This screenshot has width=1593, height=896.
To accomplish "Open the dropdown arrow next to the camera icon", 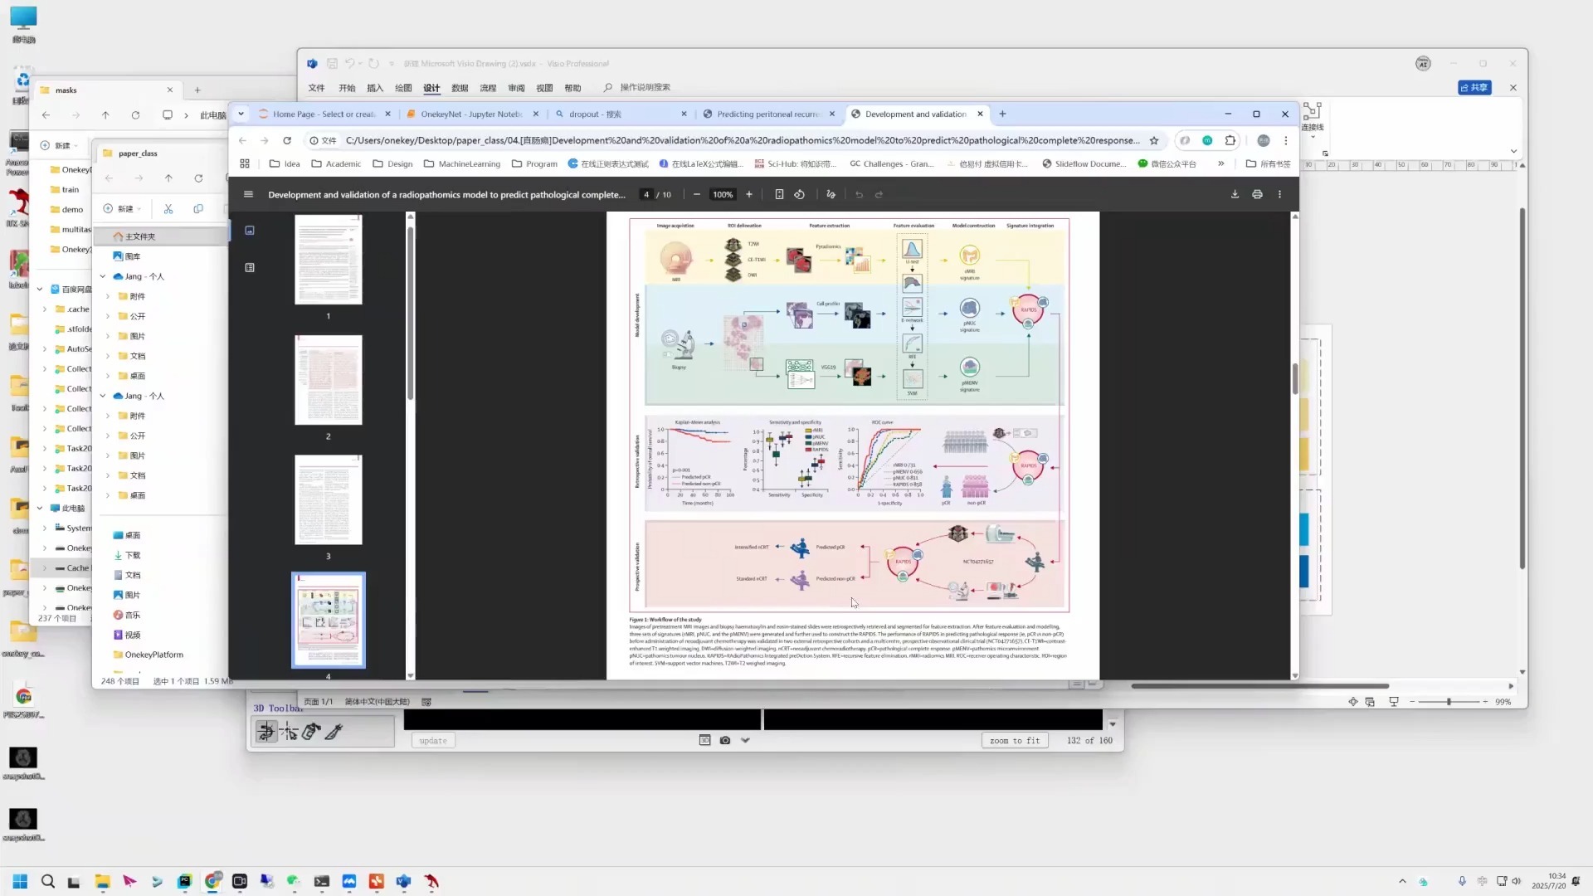I will pyautogui.click(x=745, y=740).
